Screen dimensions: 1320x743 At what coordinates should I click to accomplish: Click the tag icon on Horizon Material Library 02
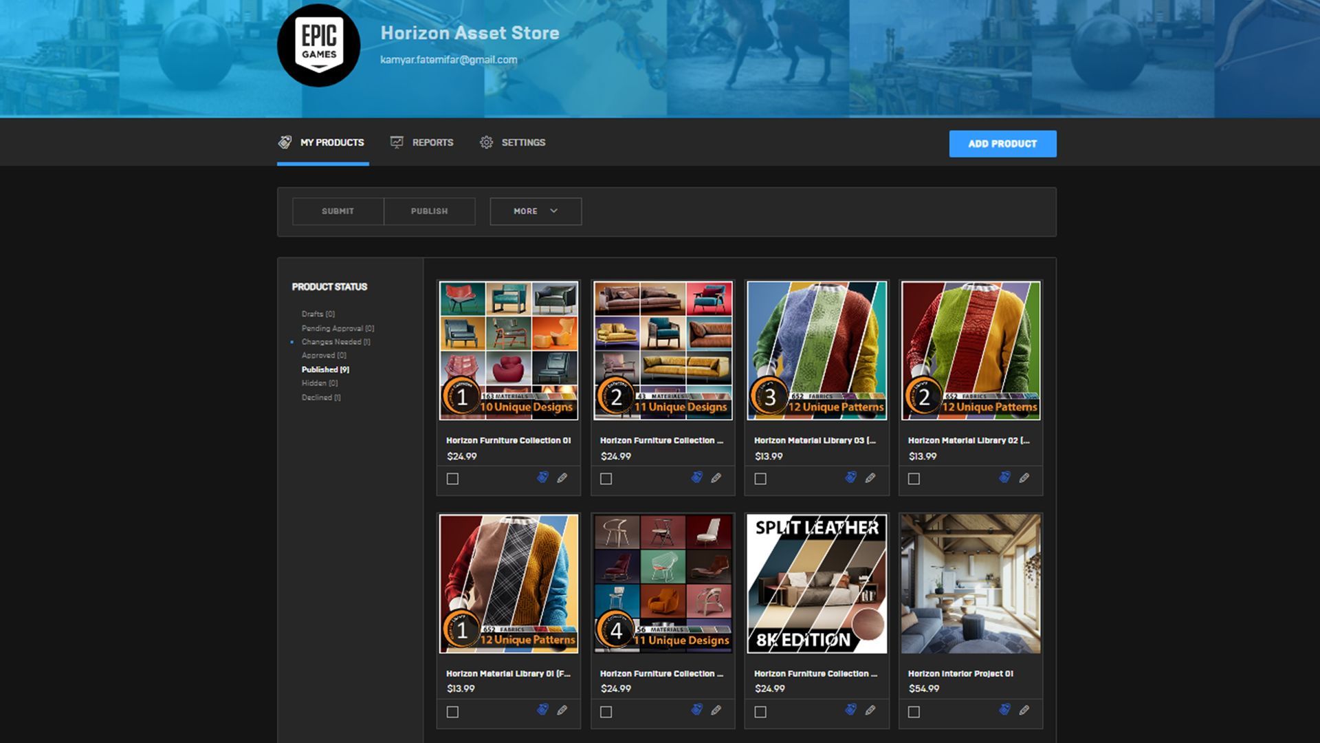(x=1004, y=477)
